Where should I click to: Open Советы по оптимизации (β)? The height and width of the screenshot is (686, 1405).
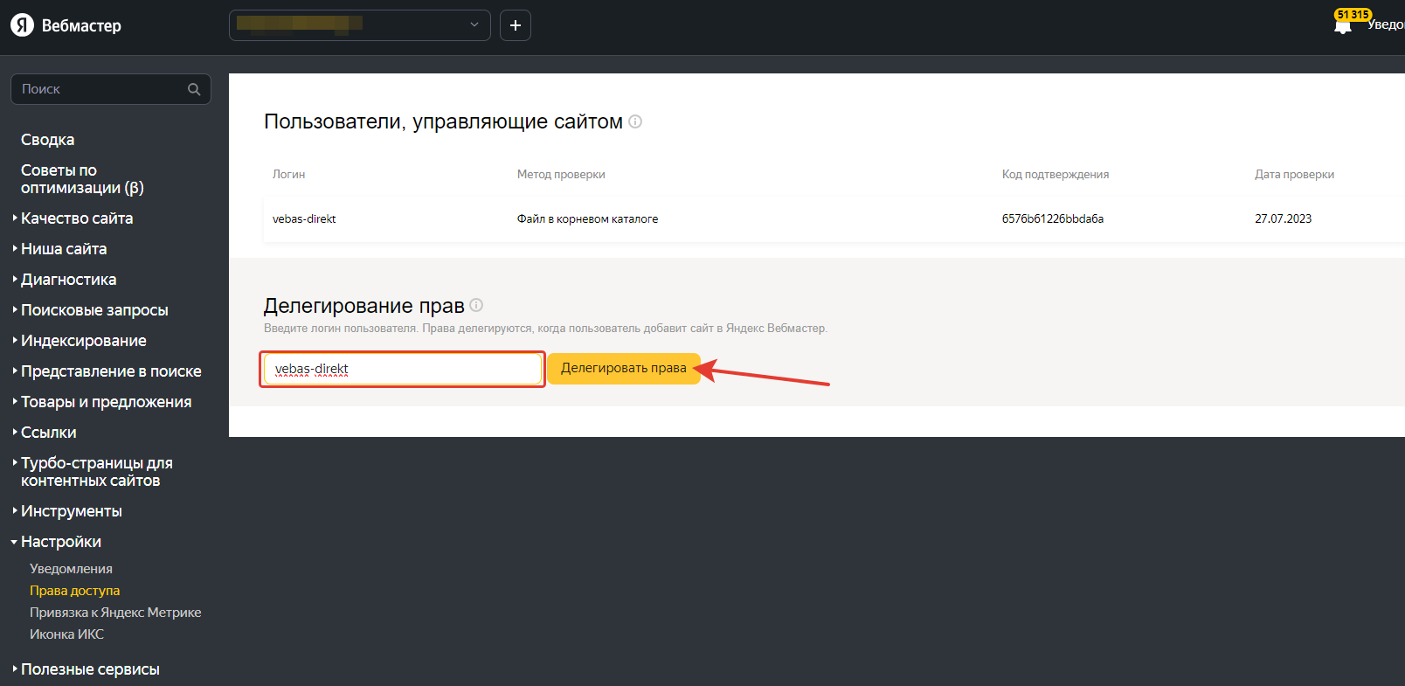click(82, 179)
